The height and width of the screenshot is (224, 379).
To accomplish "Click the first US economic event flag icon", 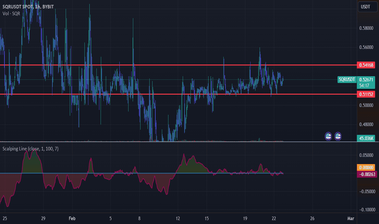I will click(328, 136).
